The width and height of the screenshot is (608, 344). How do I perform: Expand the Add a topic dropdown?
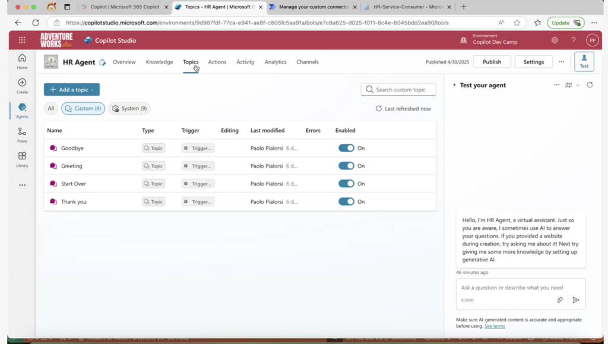point(72,90)
